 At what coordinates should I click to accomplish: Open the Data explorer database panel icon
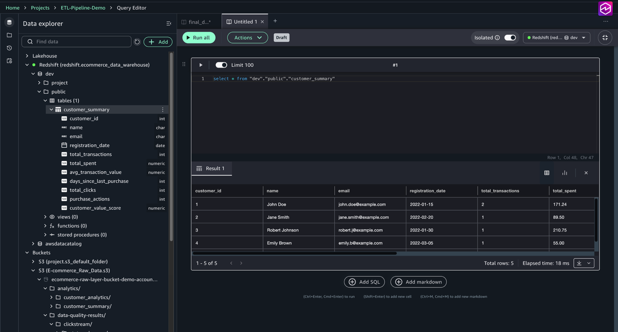[10, 22]
